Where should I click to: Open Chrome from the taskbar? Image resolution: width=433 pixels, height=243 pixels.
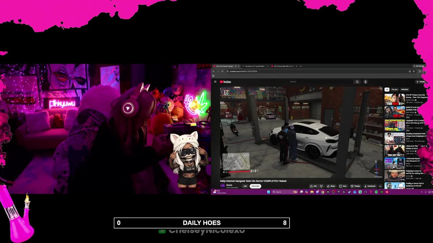tap(322, 192)
